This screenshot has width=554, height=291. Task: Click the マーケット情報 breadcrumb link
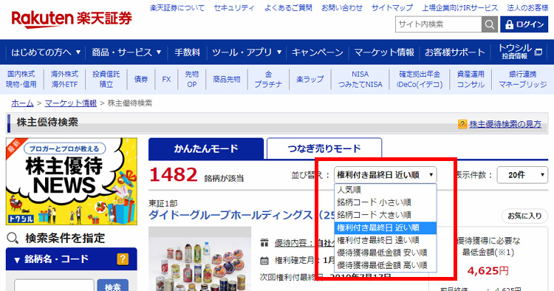click(x=71, y=103)
